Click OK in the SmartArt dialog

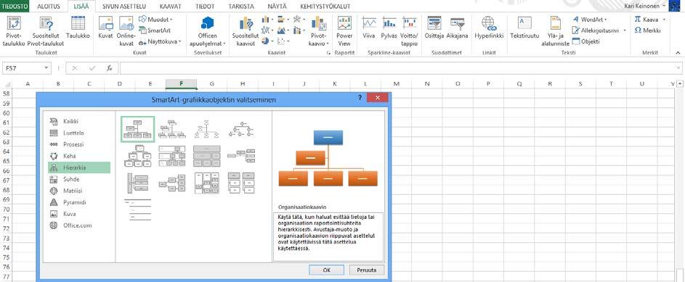tap(326, 270)
